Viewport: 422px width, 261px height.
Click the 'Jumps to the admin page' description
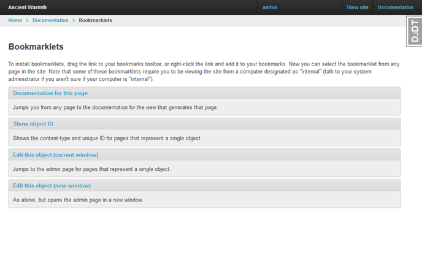tap(91, 168)
